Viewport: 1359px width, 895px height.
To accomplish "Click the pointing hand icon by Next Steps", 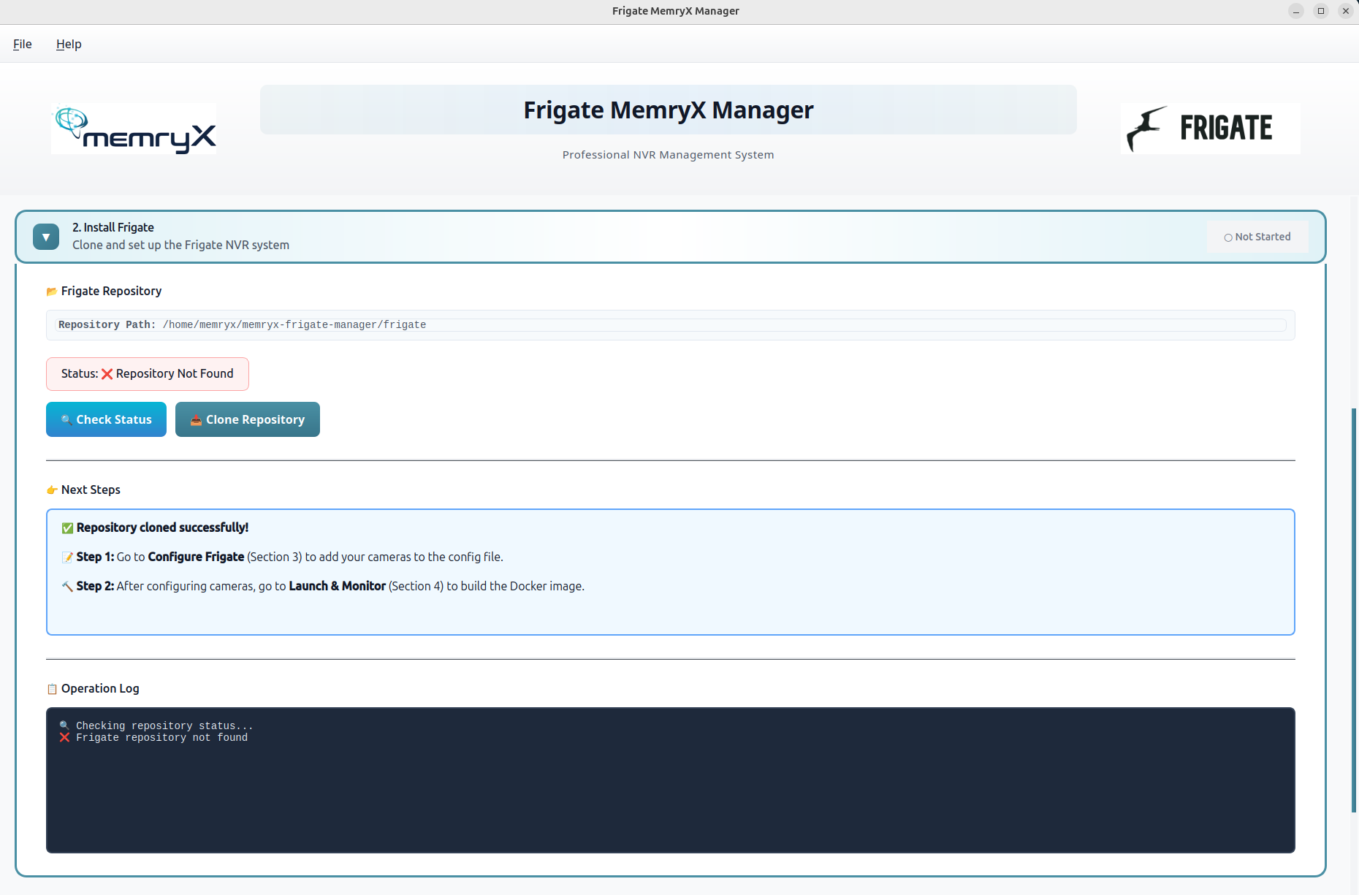I will [52, 490].
